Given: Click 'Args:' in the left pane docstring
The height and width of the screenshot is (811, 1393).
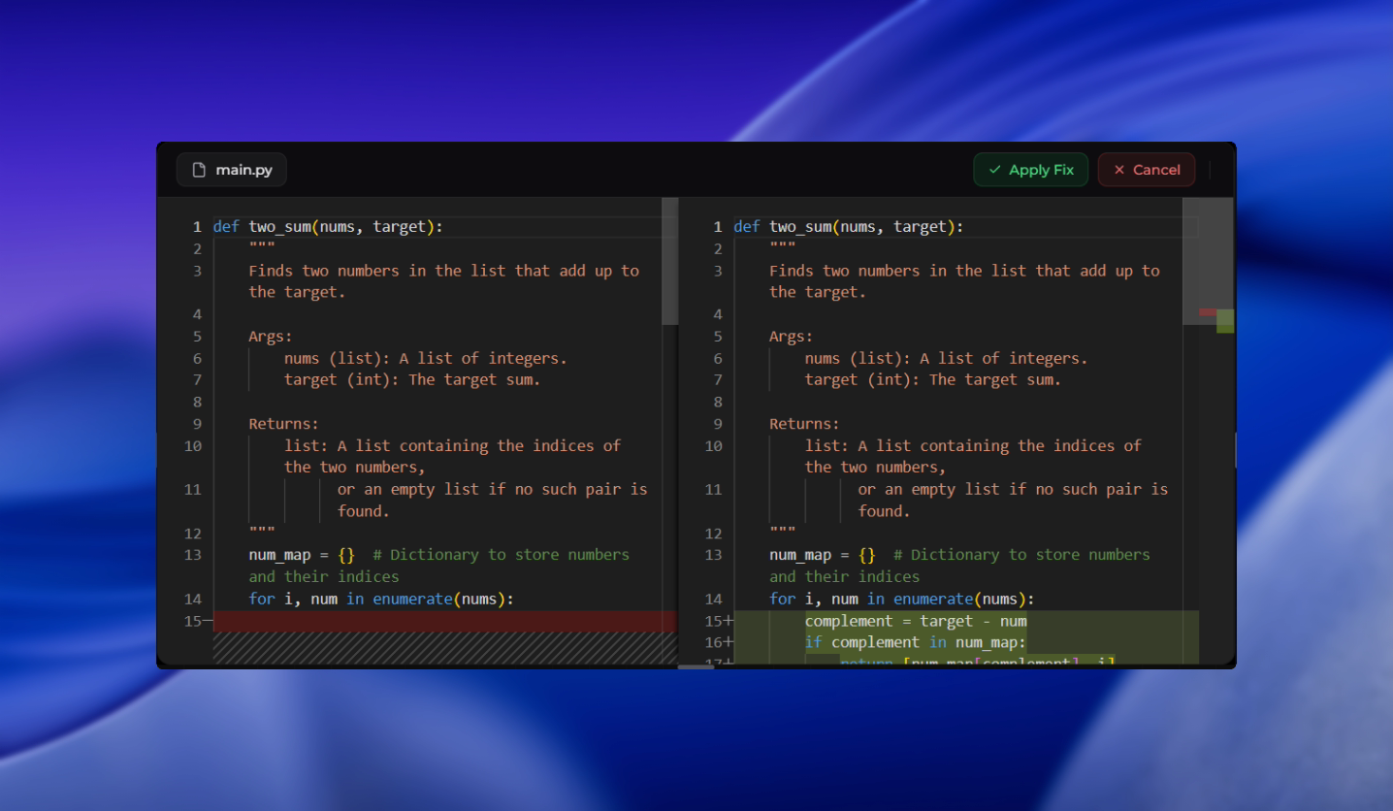Looking at the screenshot, I should point(271,337).
